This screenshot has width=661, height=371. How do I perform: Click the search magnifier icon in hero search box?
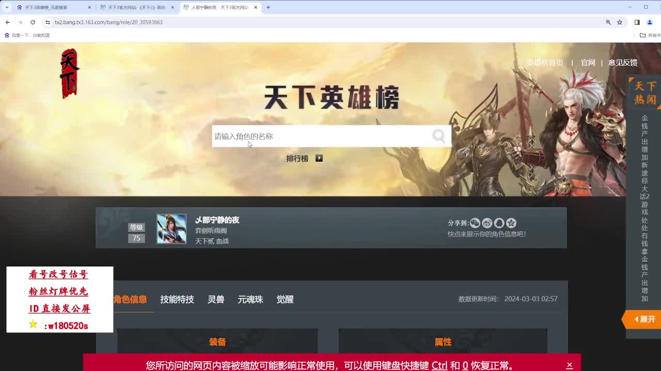438,136
